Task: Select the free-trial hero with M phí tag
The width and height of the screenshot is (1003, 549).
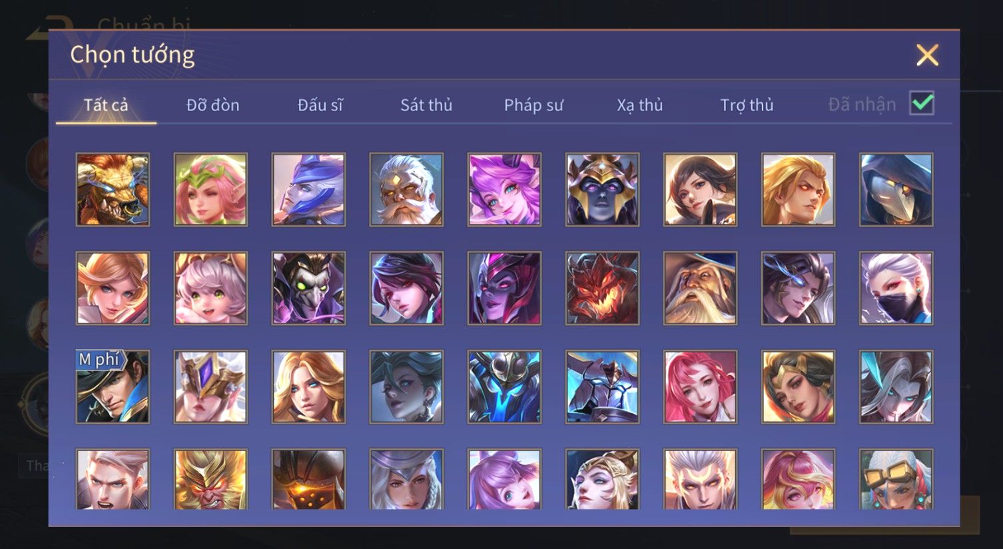Action: point(113,387)
